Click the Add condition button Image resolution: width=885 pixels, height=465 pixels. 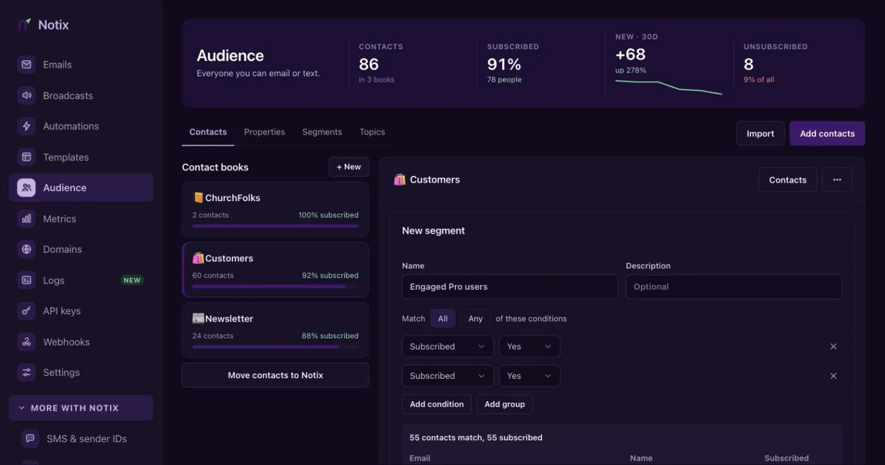437,404
